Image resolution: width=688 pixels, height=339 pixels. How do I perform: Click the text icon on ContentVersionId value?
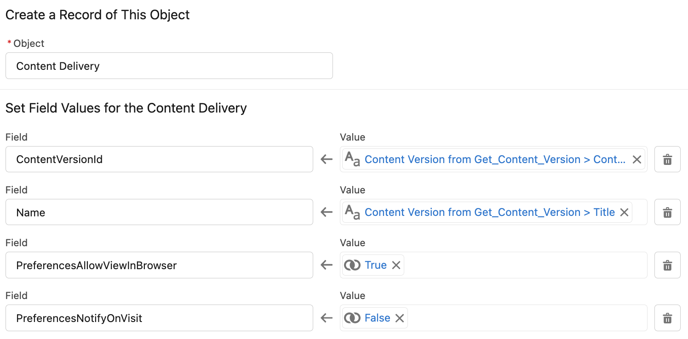click(x=352, y=159)
